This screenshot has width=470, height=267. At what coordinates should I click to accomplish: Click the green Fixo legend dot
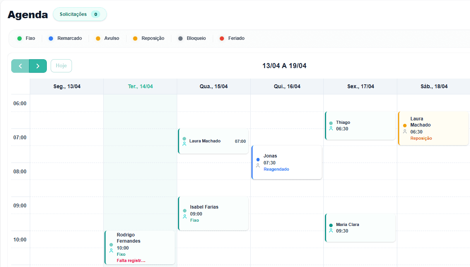[19, 38]
